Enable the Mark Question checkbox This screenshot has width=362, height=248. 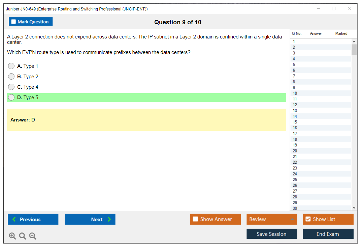pos(14,22)
